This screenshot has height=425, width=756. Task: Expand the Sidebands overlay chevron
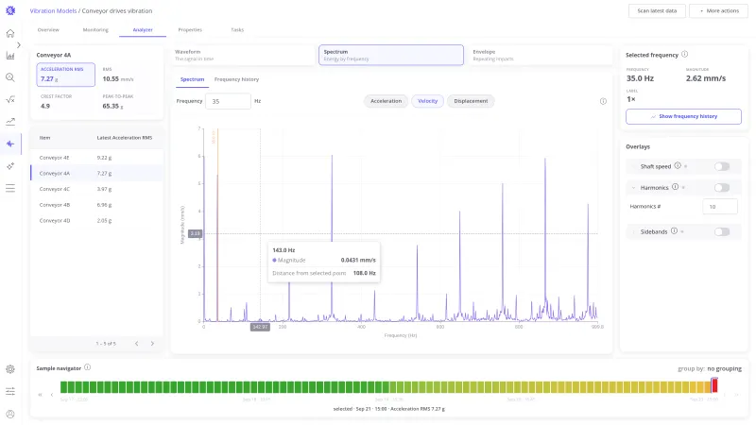(x=633, y=232)
